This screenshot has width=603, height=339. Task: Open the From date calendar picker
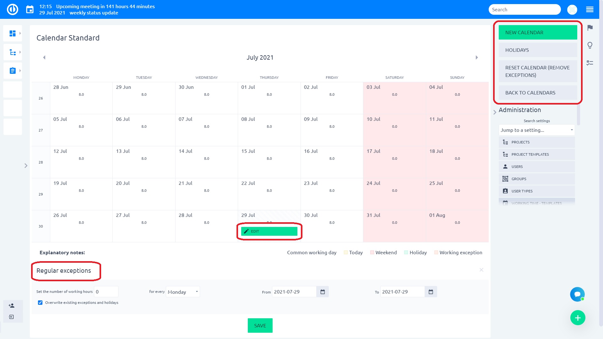tap(323, 292)
